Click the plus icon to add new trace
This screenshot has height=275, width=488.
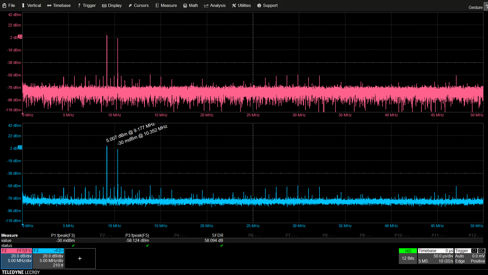[80, 258]
